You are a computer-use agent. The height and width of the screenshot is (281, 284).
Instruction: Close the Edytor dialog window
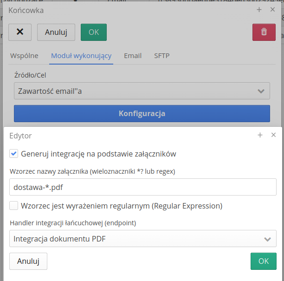click(x=273, y=135)
